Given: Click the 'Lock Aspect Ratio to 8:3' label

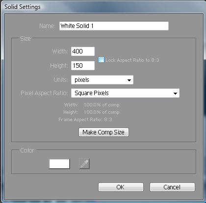Looking at the screenshot, I should coord(132,60).
